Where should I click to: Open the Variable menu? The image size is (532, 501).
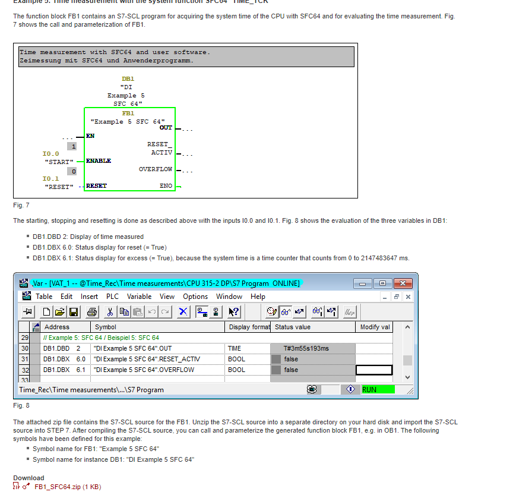139,297
